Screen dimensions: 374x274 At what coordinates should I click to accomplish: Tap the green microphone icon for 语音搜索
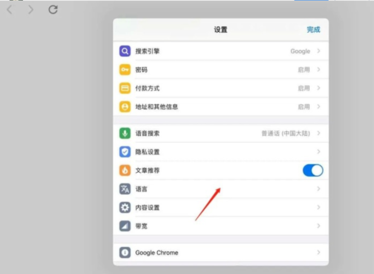tap(124, 133)
